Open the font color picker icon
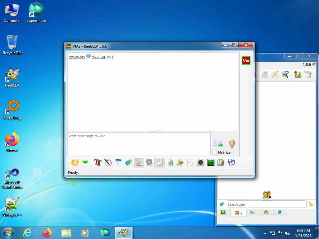The width and height of the screenshot is (319, 239). coord(108,162)
